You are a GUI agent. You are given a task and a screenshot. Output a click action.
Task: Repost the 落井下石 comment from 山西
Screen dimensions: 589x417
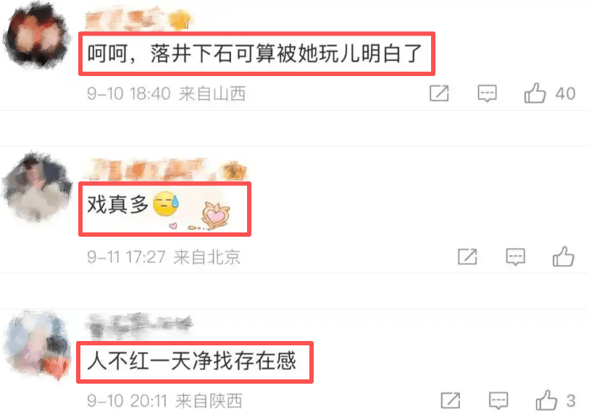[x=439, y=93]
